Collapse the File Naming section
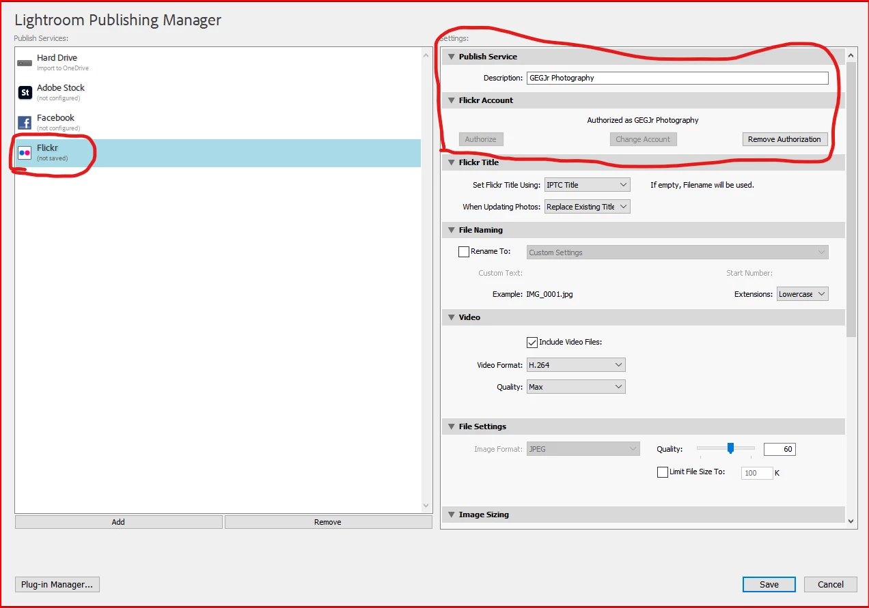Screen dimensions: 869x608 pyautogui.click(x=451, y=230)
